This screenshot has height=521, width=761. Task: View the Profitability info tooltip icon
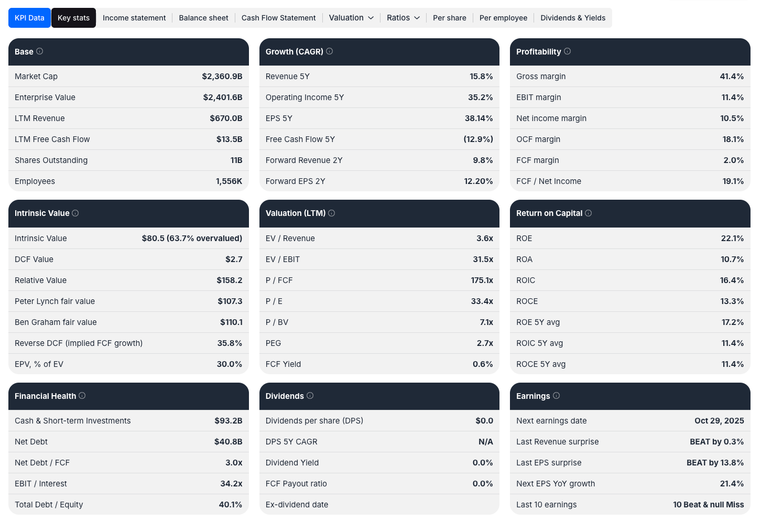(567, 51)
